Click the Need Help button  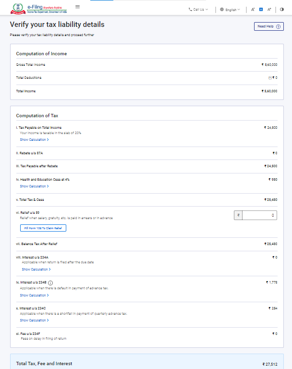268,26
